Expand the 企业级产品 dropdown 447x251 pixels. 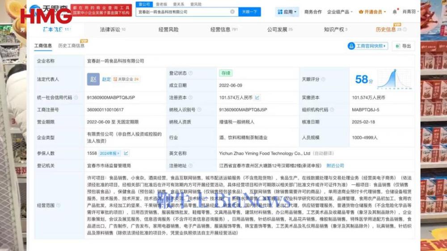[x=340, y=12]
